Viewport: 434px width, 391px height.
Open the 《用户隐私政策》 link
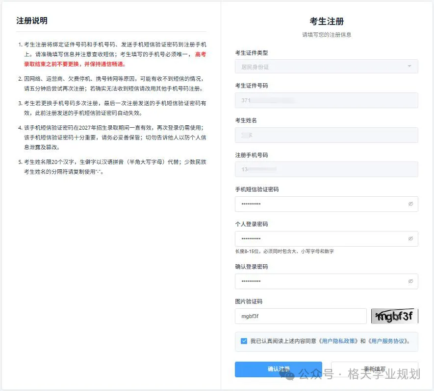coord(338,341)
